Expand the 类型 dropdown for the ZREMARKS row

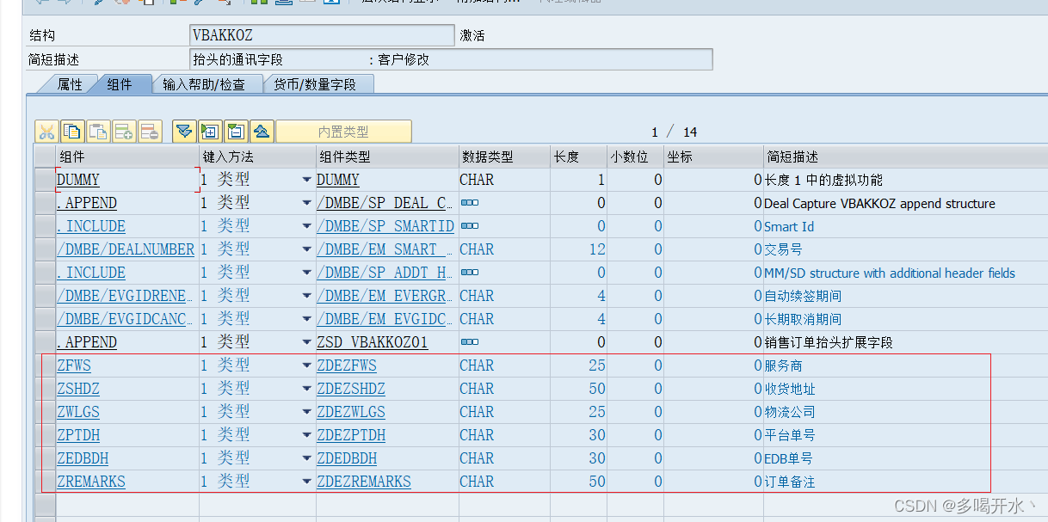pos(306,481)
